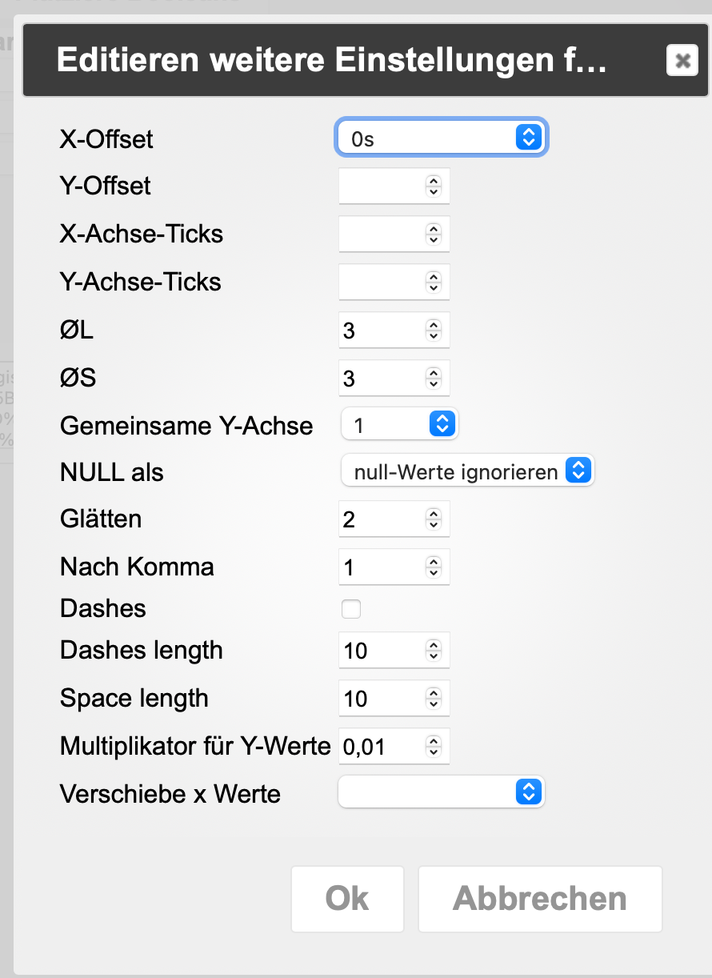Image resolution: width=712 pixels, height=978 pixels.
Task: Click the Dashes length stepper arrows
Action: [434, 651]
